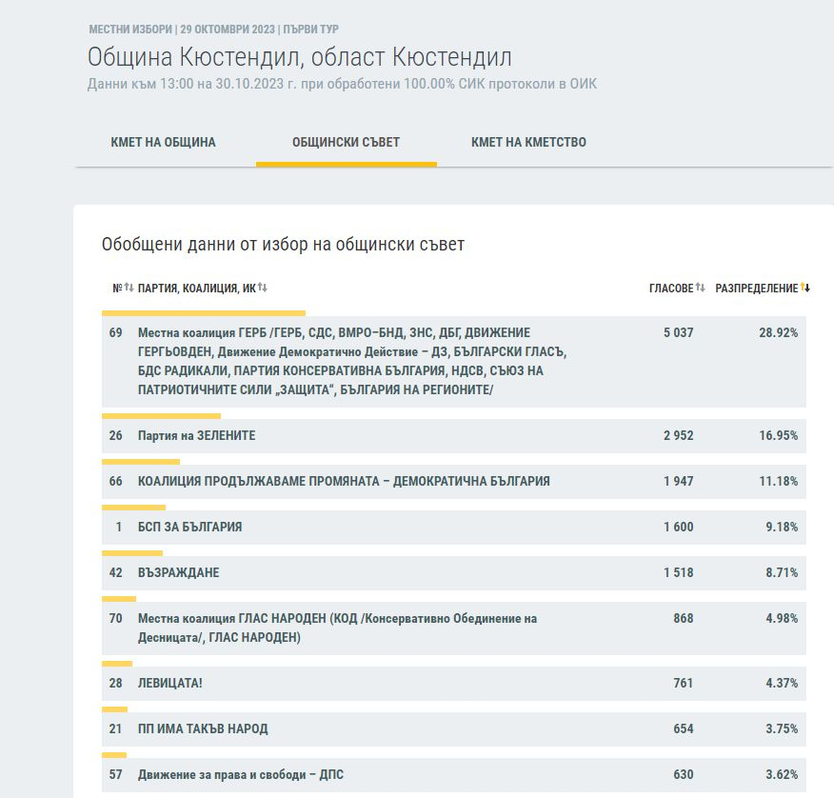The image size is (834, 798).
Task: Click percentage 3.62%
Action: coord(782,775)
